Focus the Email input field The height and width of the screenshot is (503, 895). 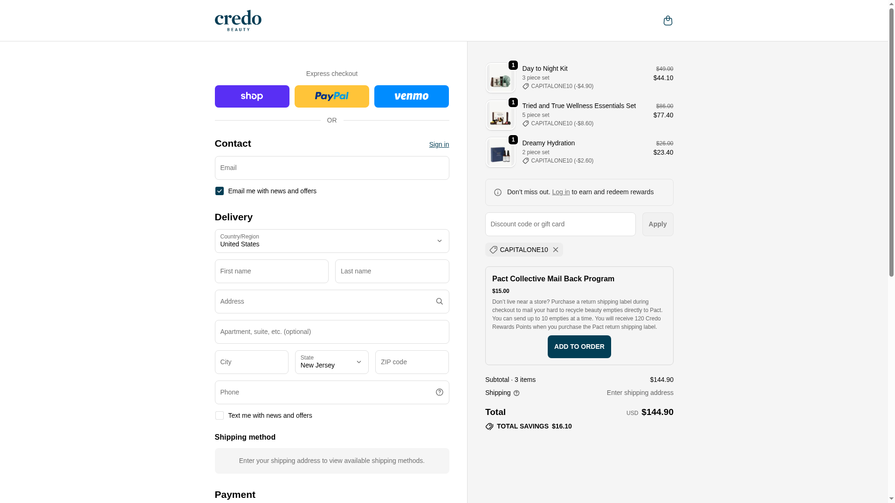(x=331, y=168)
